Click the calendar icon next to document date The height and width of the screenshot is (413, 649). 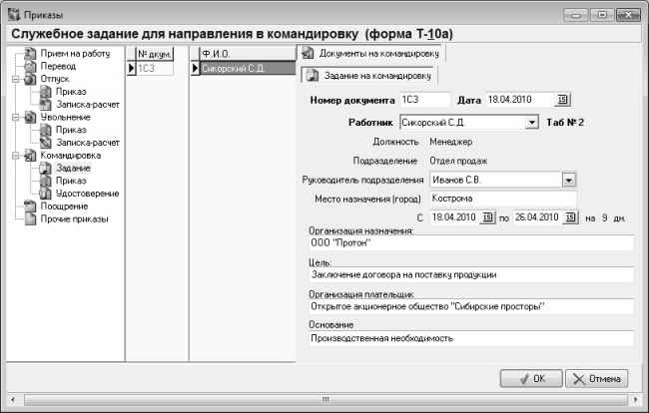click(x=562, y=98)
